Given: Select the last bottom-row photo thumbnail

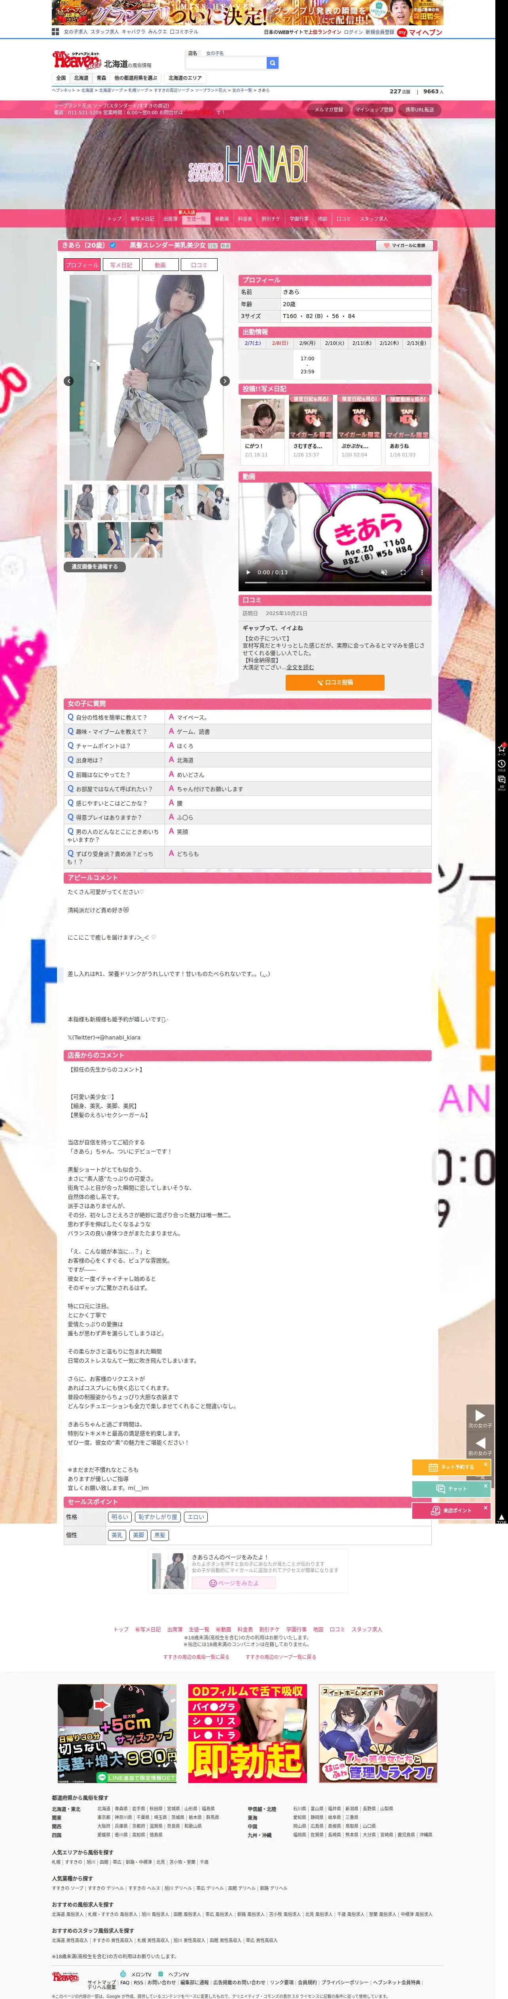Looking at the screenshot, I should (x=146, y=540).
